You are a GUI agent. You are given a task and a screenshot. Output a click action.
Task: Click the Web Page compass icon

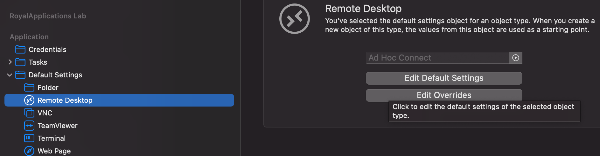coord(29,151)
